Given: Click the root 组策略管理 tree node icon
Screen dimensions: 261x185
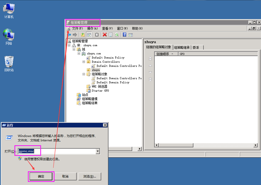Looking at the screenshot, I should tap(69, 41).
